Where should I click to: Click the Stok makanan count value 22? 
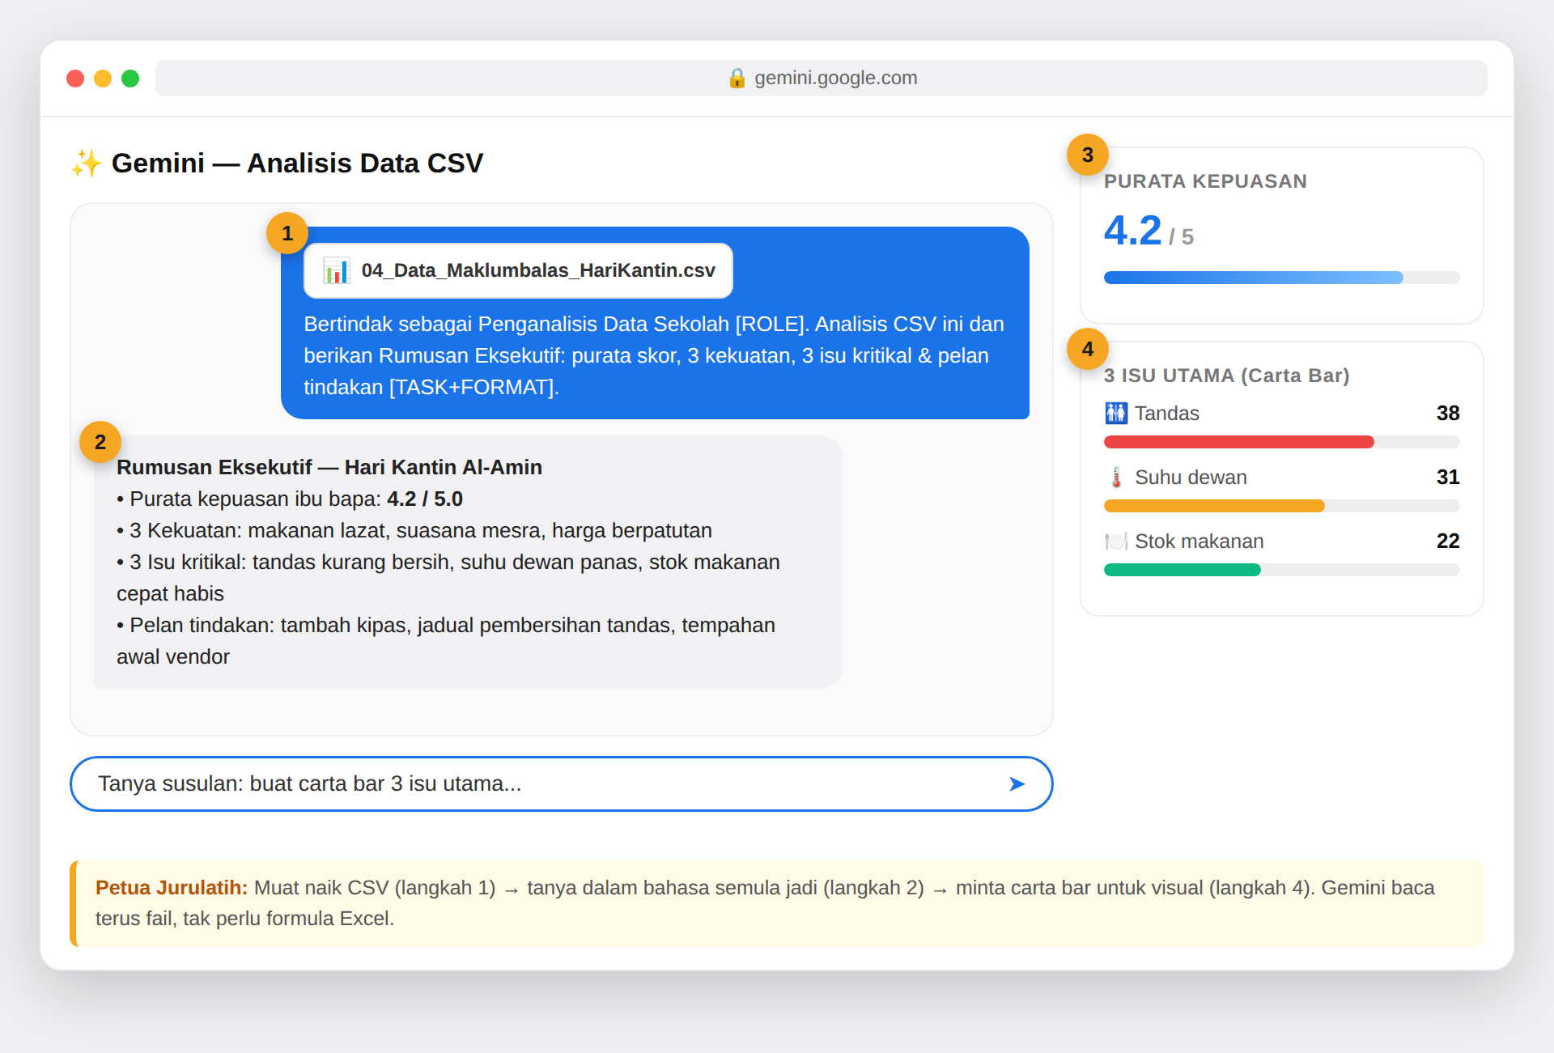[x=1447, y=541]
